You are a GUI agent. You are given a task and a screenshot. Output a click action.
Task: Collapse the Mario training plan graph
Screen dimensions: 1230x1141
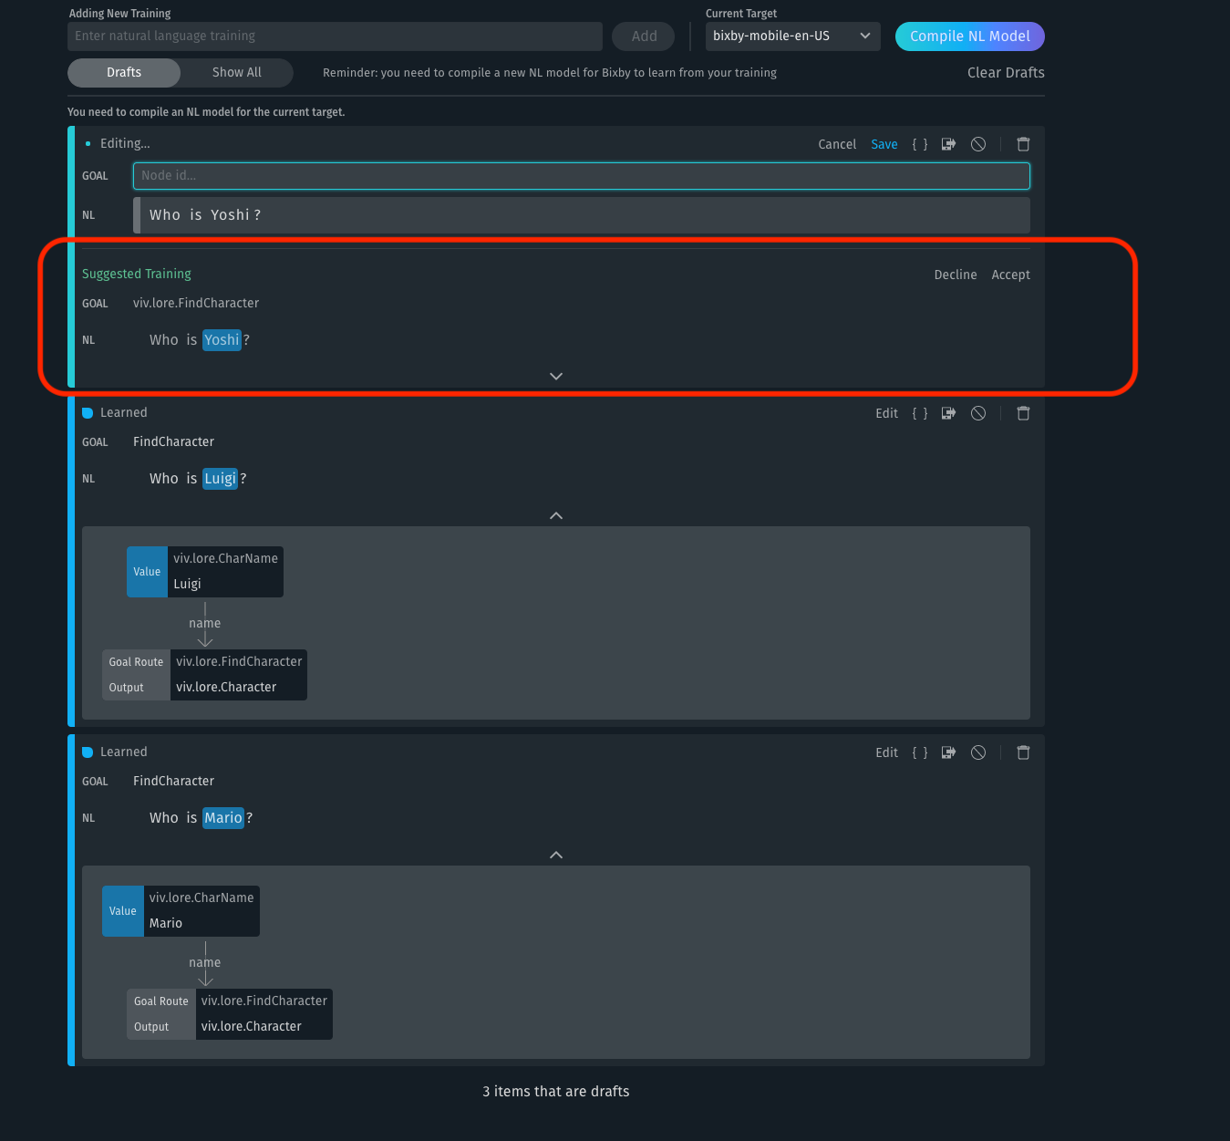tap(556, 855)
